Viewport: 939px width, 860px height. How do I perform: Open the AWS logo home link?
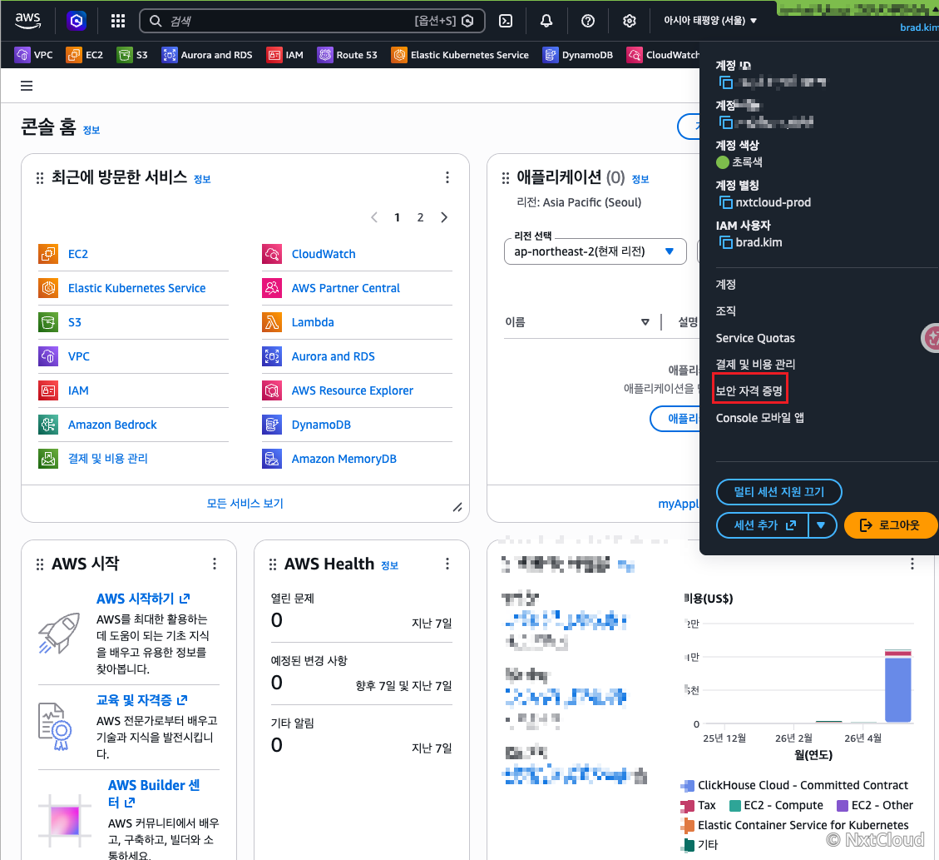(x=28, y=20)
